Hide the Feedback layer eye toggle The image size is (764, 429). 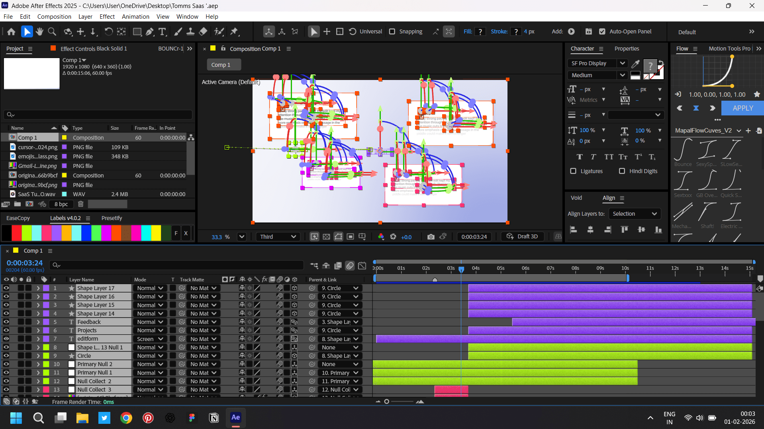6,322
